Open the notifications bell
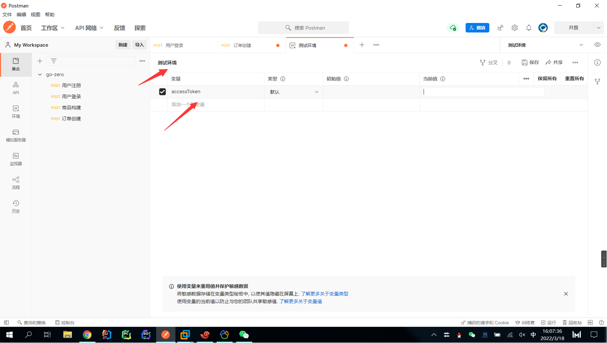 (529, 28)
